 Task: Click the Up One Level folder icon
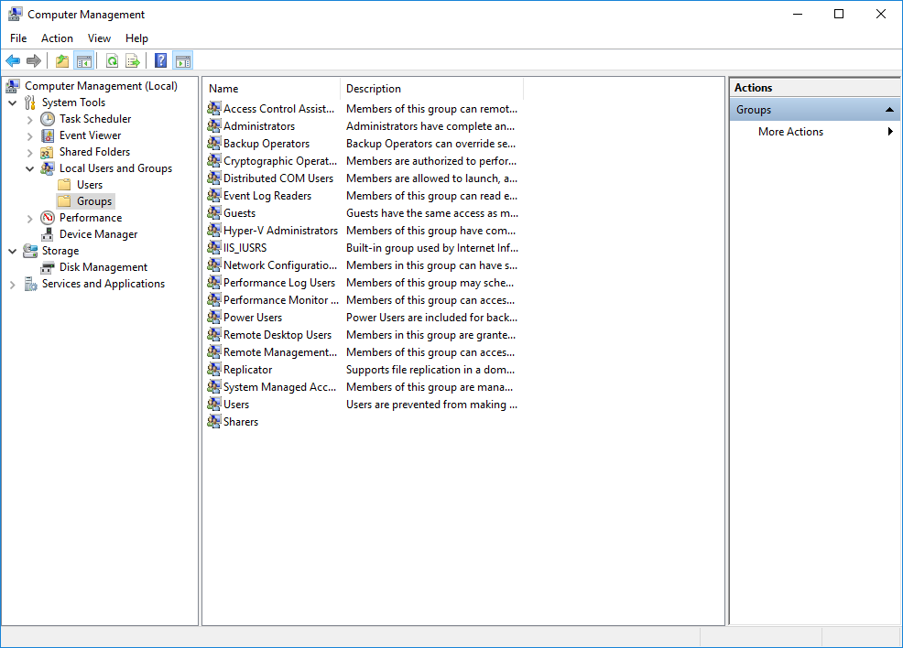[62, 60]
